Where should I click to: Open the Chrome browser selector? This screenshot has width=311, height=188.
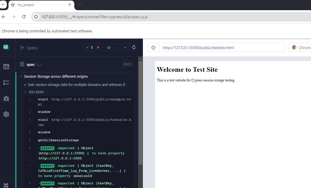point(299,48)
